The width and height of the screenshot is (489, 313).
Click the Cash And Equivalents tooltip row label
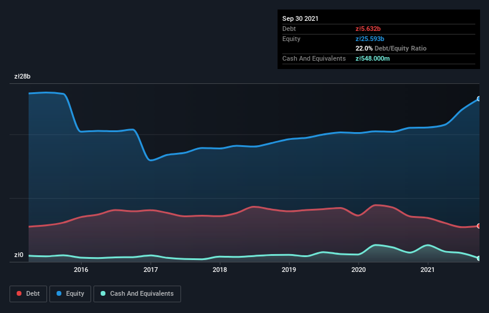click(x=314, y=58)
